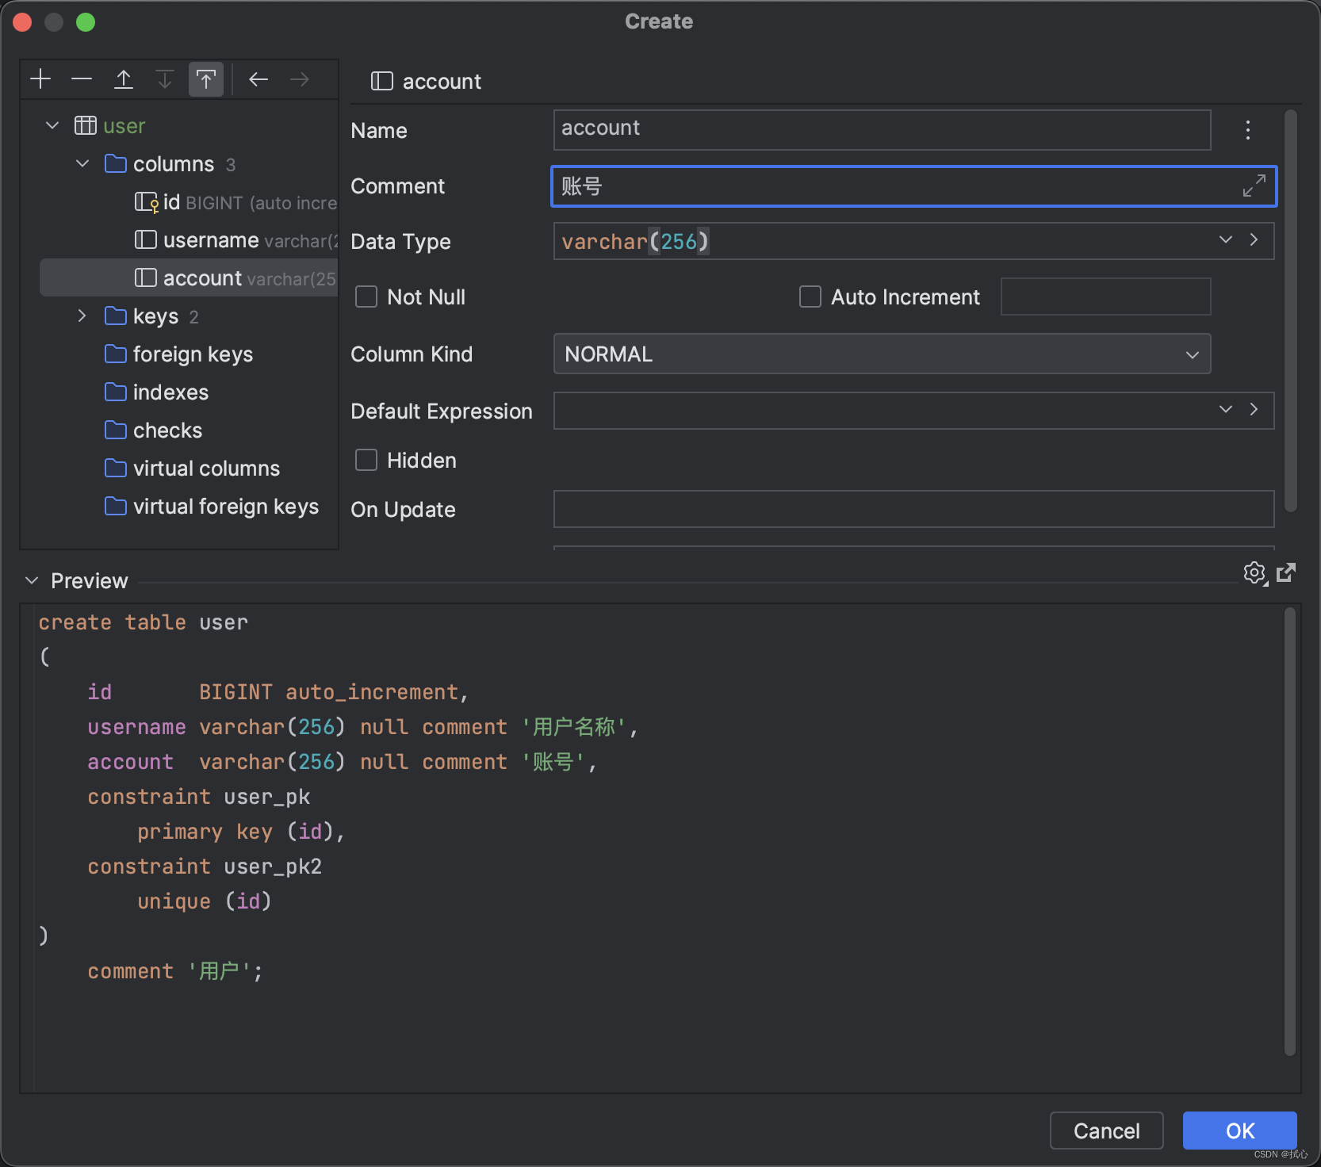This screenshot has height=1167, width=1321.
Task: Click the 'user_pk' constraint name in preview
Action: click(267, 797)
